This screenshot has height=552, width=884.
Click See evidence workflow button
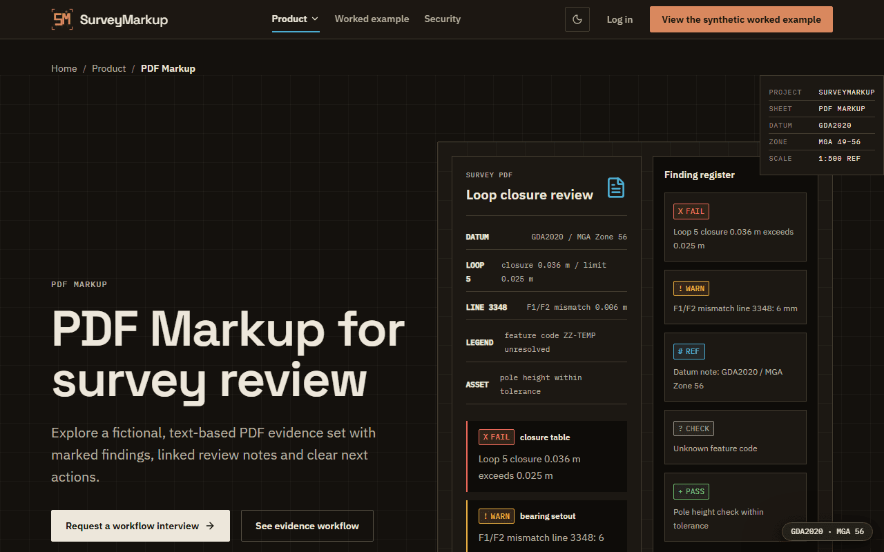coord(307,526)
